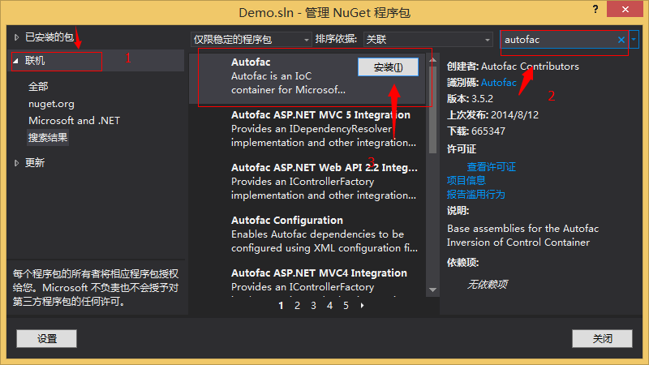Select Autofac ASP.NET MVC 5 Integration package
Viewport: 649px width, 365px height.
tap(307, 129)
